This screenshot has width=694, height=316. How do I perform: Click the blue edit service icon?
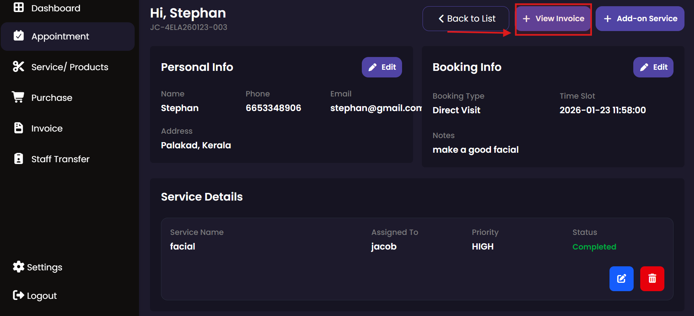[x=621, y=279]
